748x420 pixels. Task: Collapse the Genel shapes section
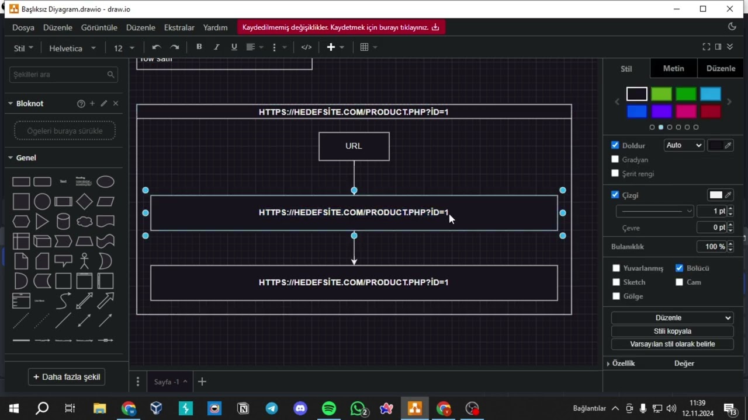point(22,158)
